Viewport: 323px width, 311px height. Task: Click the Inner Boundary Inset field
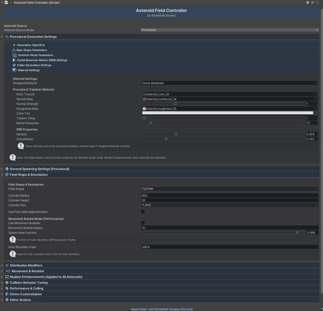pos(230,247)
